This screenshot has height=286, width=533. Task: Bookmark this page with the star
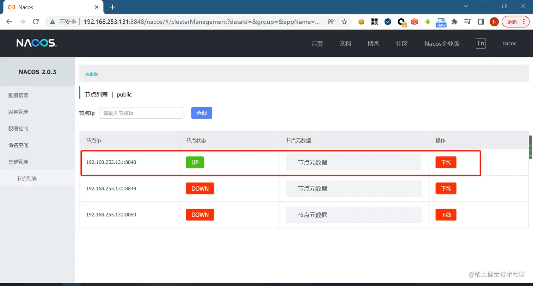click(344, 21)
